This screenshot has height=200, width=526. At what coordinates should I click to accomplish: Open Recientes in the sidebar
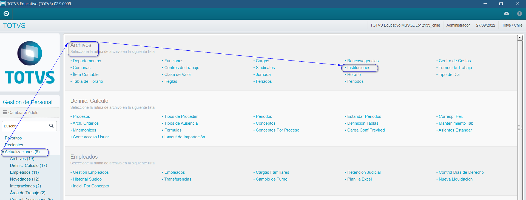coord(14,145)
